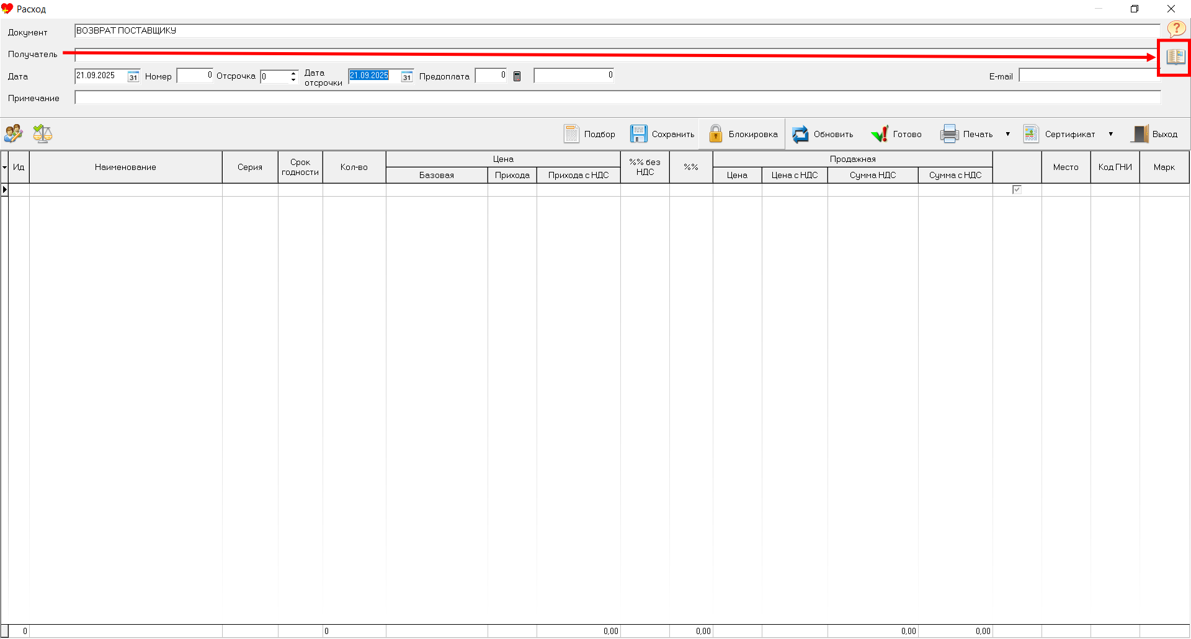Click the %% без НДС column header
This screenshot has height=639, width=1191.
click(x=645, y=168)
